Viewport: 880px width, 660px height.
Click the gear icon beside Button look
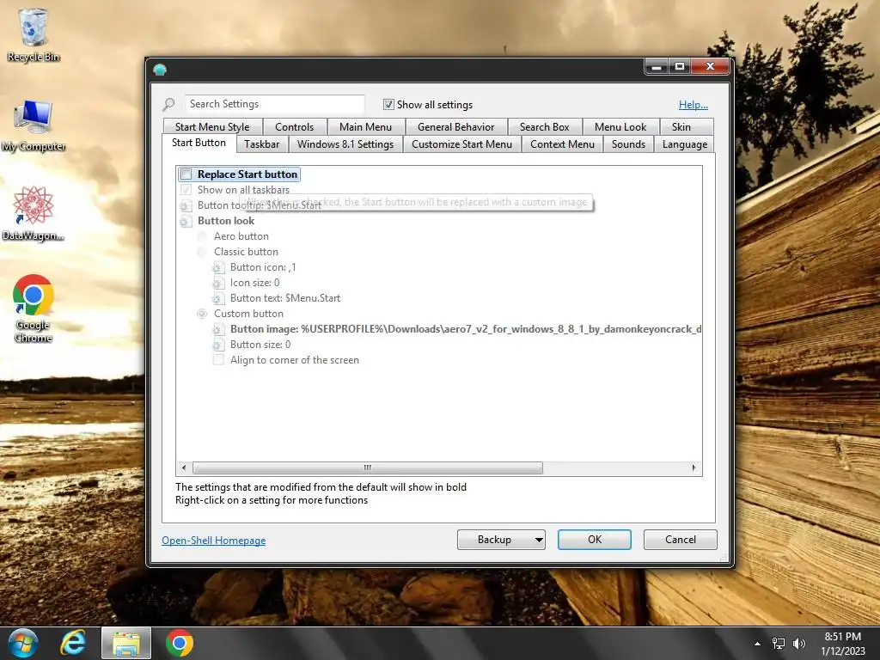pos(186,221)
